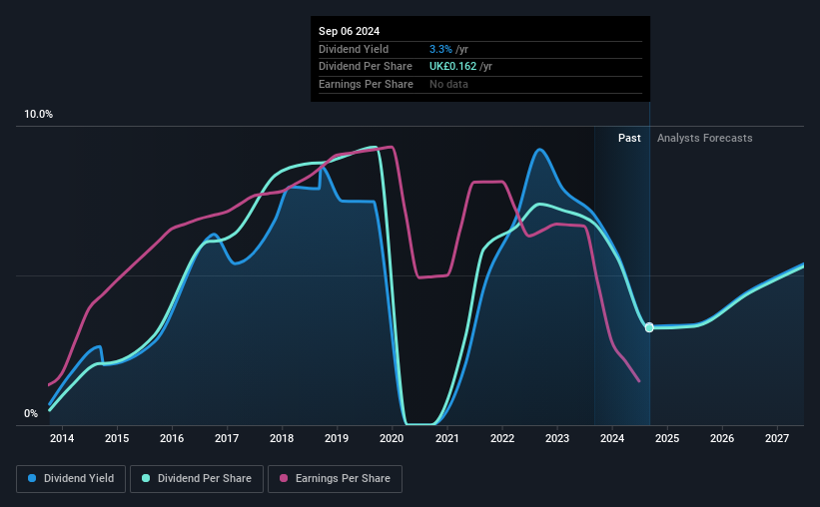The width and height of the screenshot is (820, 507).
Task: Click the 0% y-axis label
Action: [31, 413]
